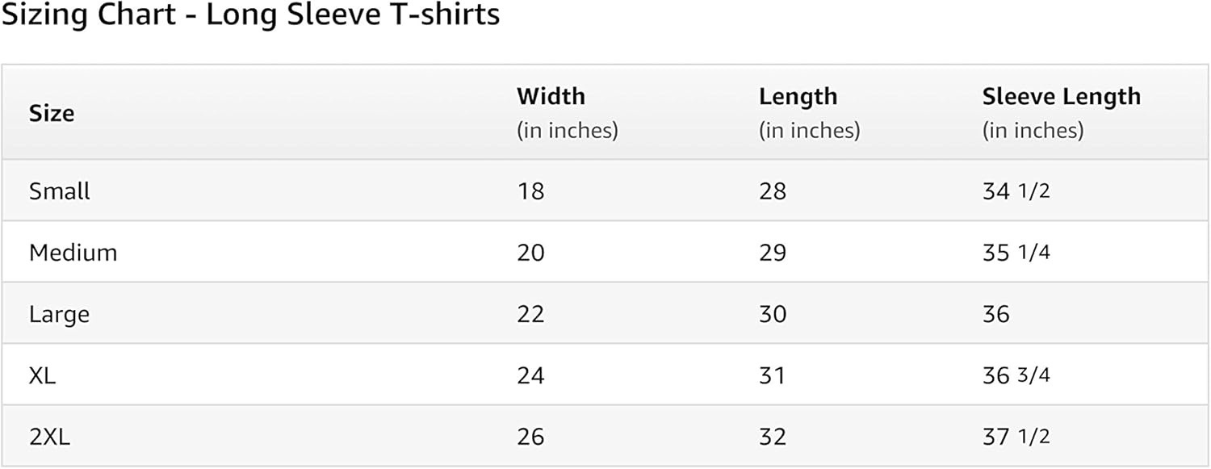Click width value 26 for 2XL
This screenshot has height=469, width=1211.
[x=530, y=437]
